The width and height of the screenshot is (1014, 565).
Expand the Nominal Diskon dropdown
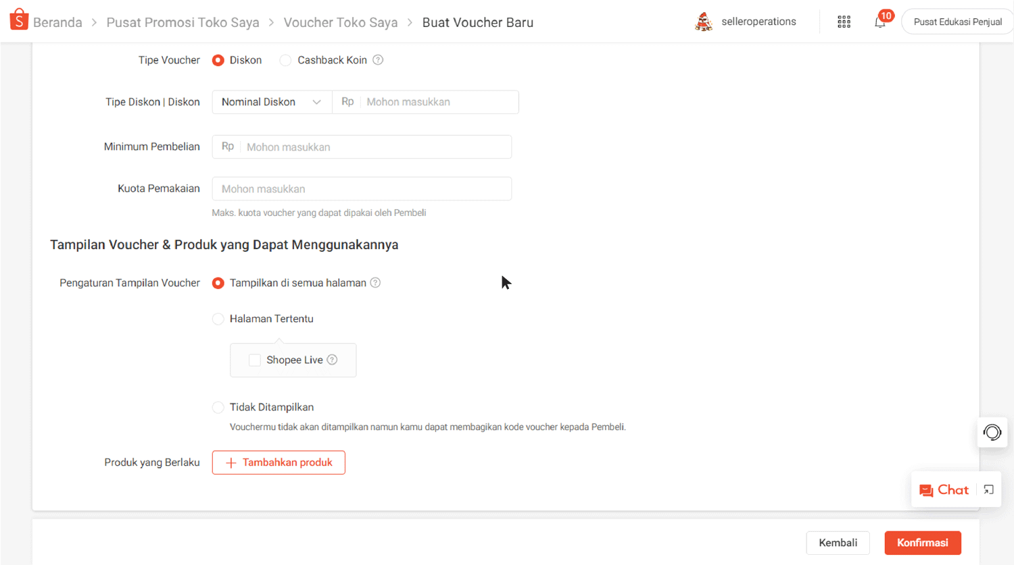[x=272, y=102]
